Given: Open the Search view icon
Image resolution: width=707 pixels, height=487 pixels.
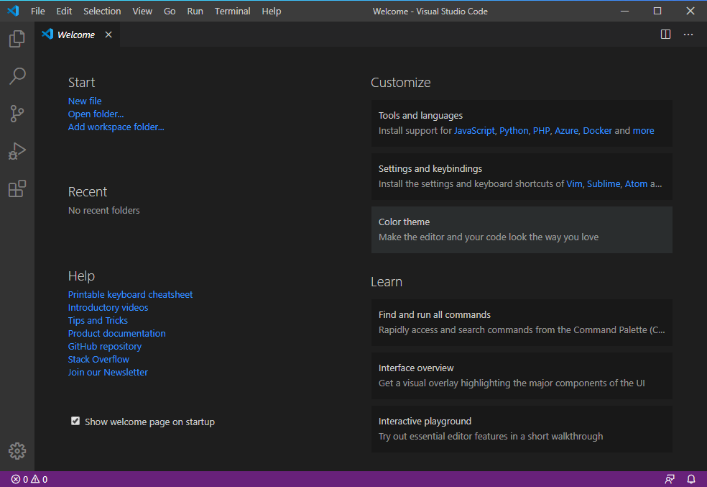Looking at the screenshot, I should click(17, 76).
